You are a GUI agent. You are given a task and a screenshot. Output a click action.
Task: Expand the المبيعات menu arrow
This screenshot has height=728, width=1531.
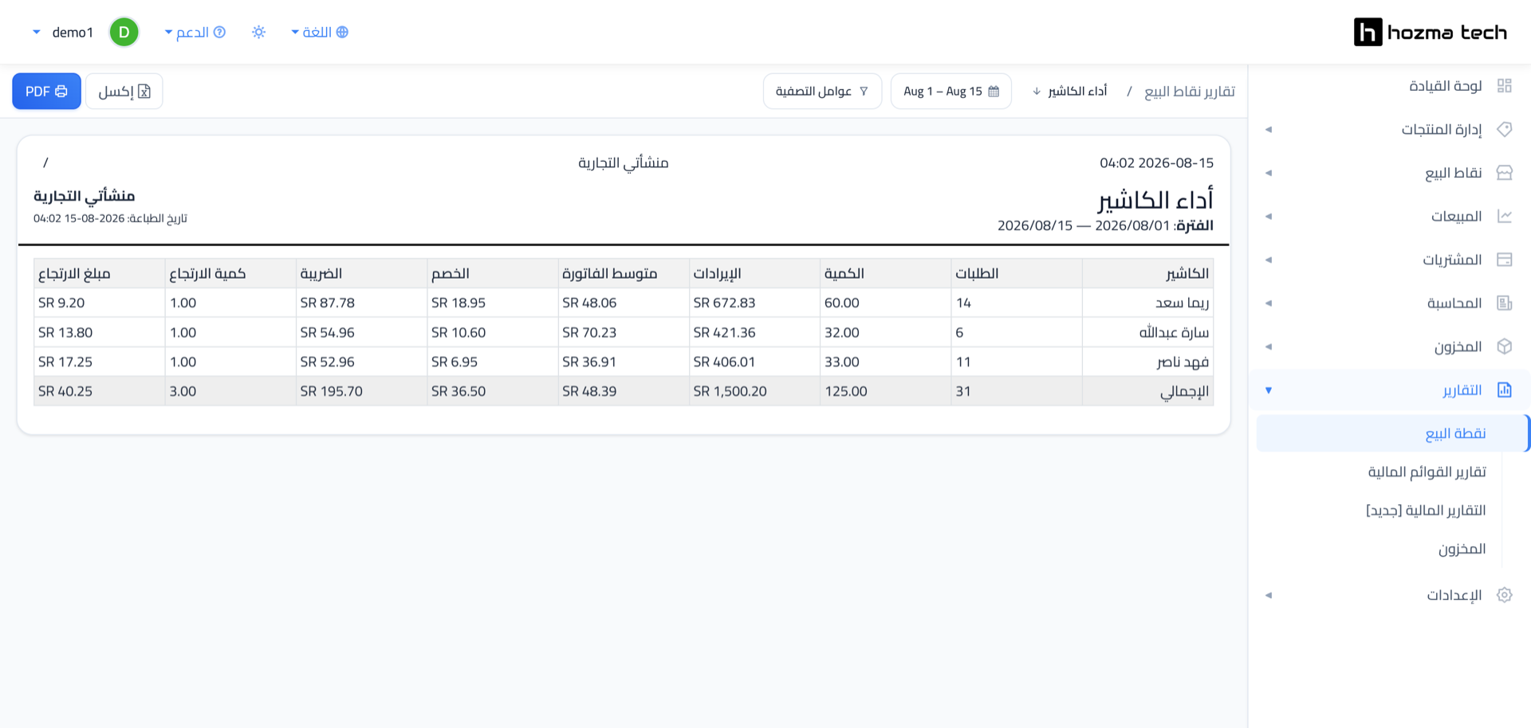tap(1269, 216)
